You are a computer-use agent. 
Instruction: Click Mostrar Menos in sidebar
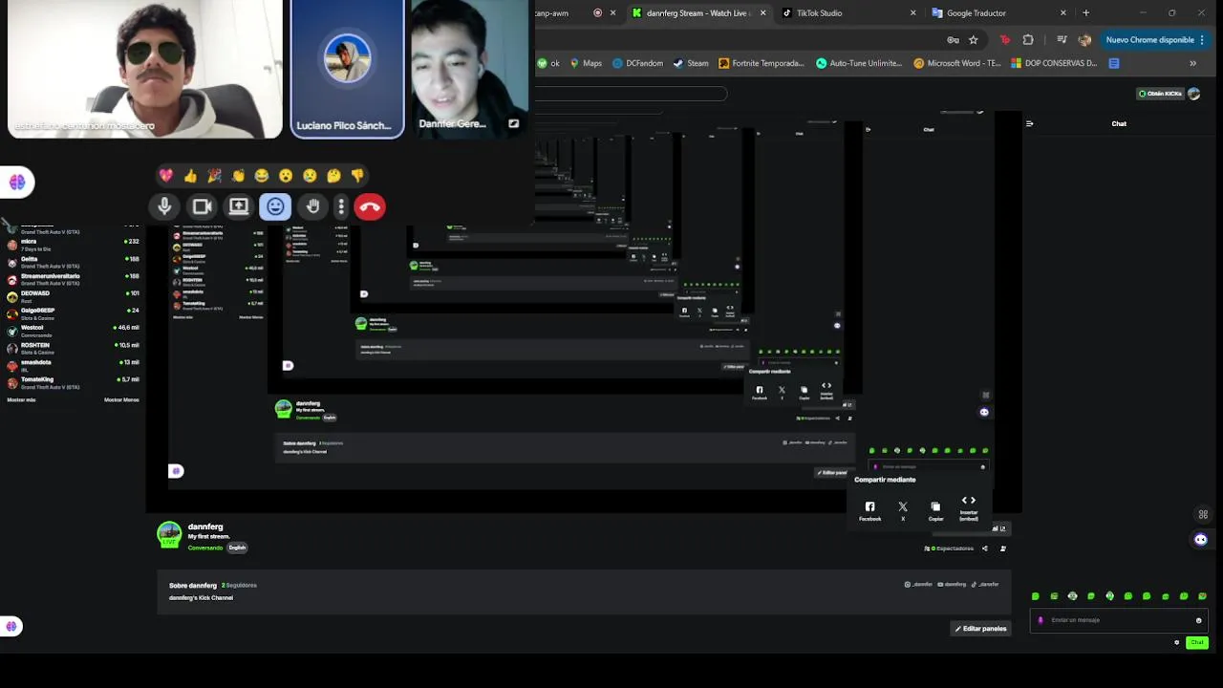click(x=121, y=400)
